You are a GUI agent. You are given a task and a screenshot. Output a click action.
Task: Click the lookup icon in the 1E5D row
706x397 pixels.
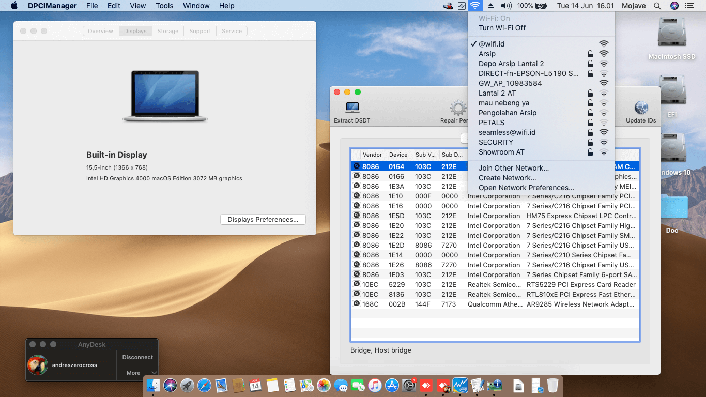pyautogui.click(x=356, y=216)
